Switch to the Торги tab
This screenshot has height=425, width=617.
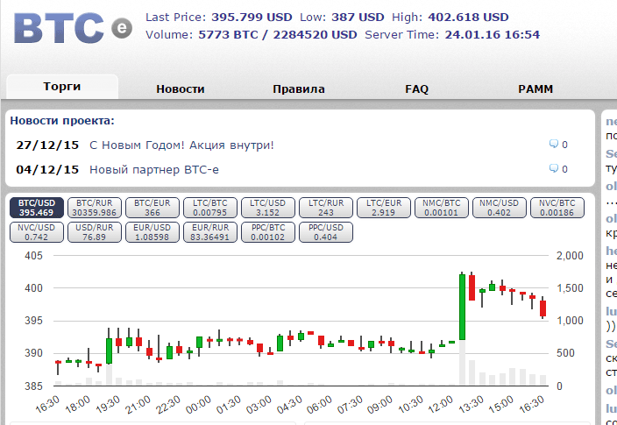point(62,87)
